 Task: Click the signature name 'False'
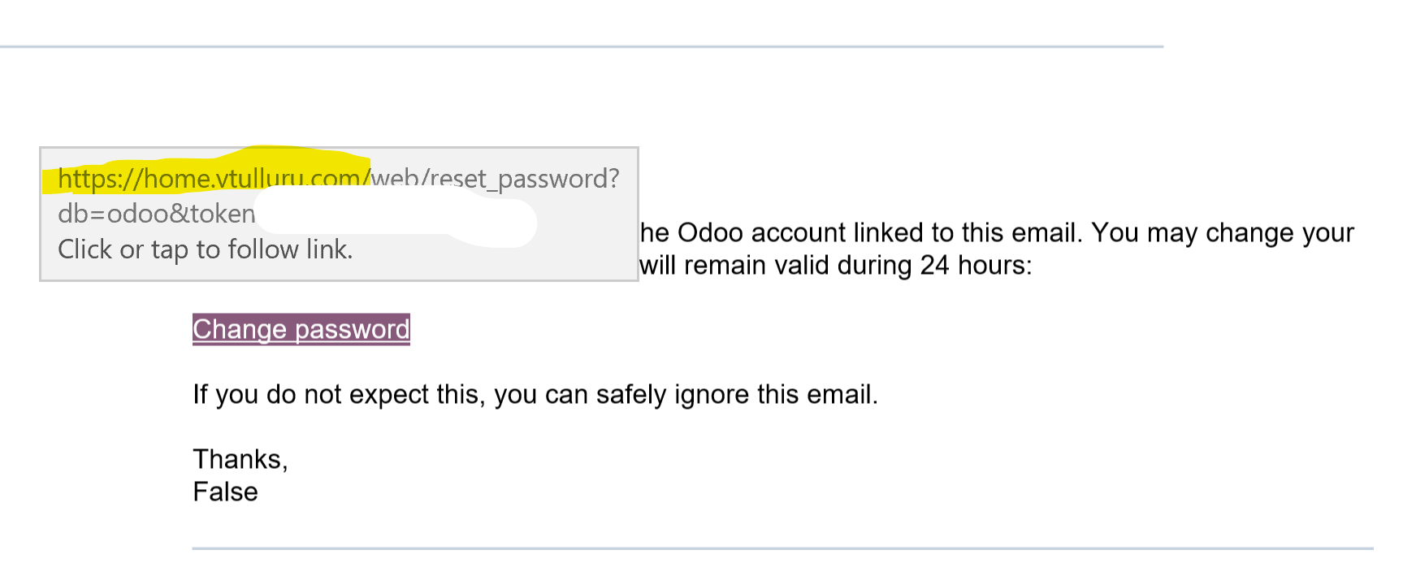click(x=225, y=492)
